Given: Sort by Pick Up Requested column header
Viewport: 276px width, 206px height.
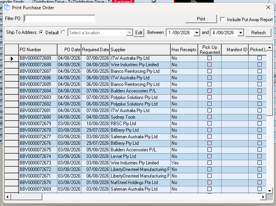Looking at the screenshot, I should coord(210,50).
